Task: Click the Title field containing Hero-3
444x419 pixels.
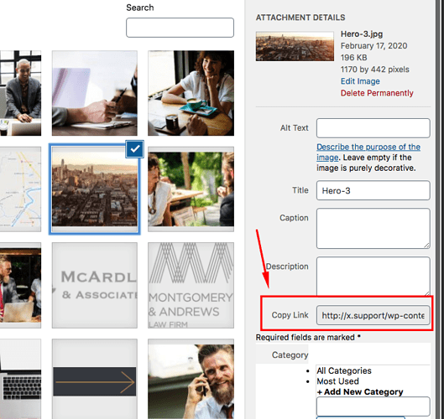Action: point(373,190)
